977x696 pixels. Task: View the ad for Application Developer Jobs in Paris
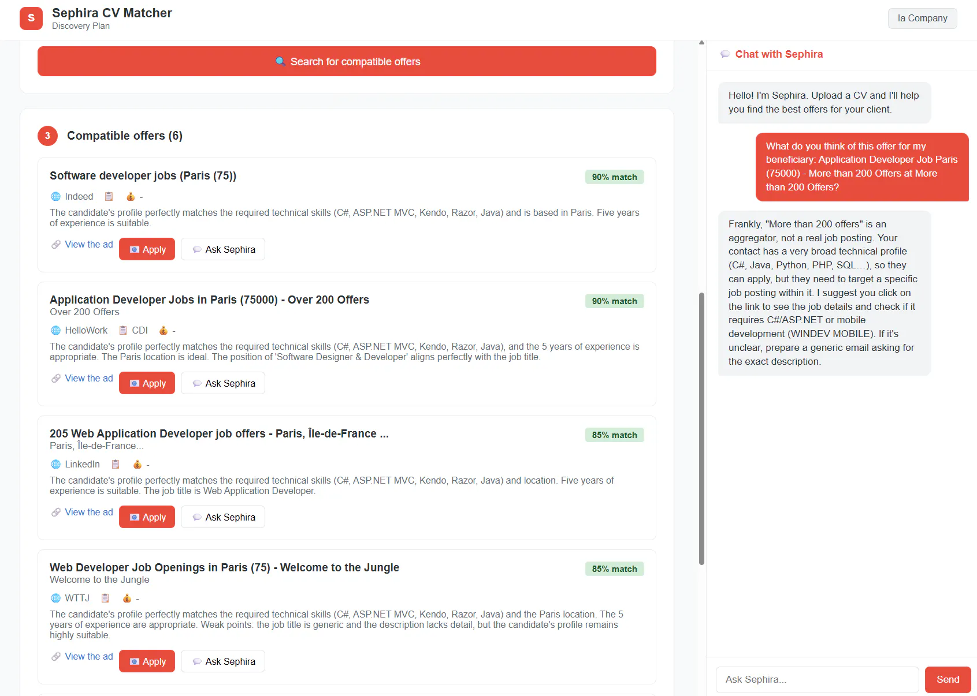click(89, 379)
